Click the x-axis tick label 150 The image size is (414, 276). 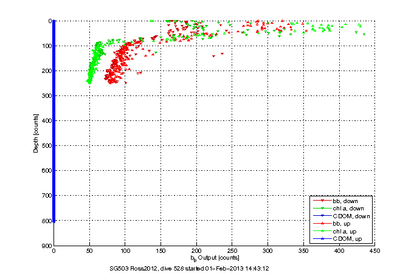pyautogui.click(x=160, y=250)
